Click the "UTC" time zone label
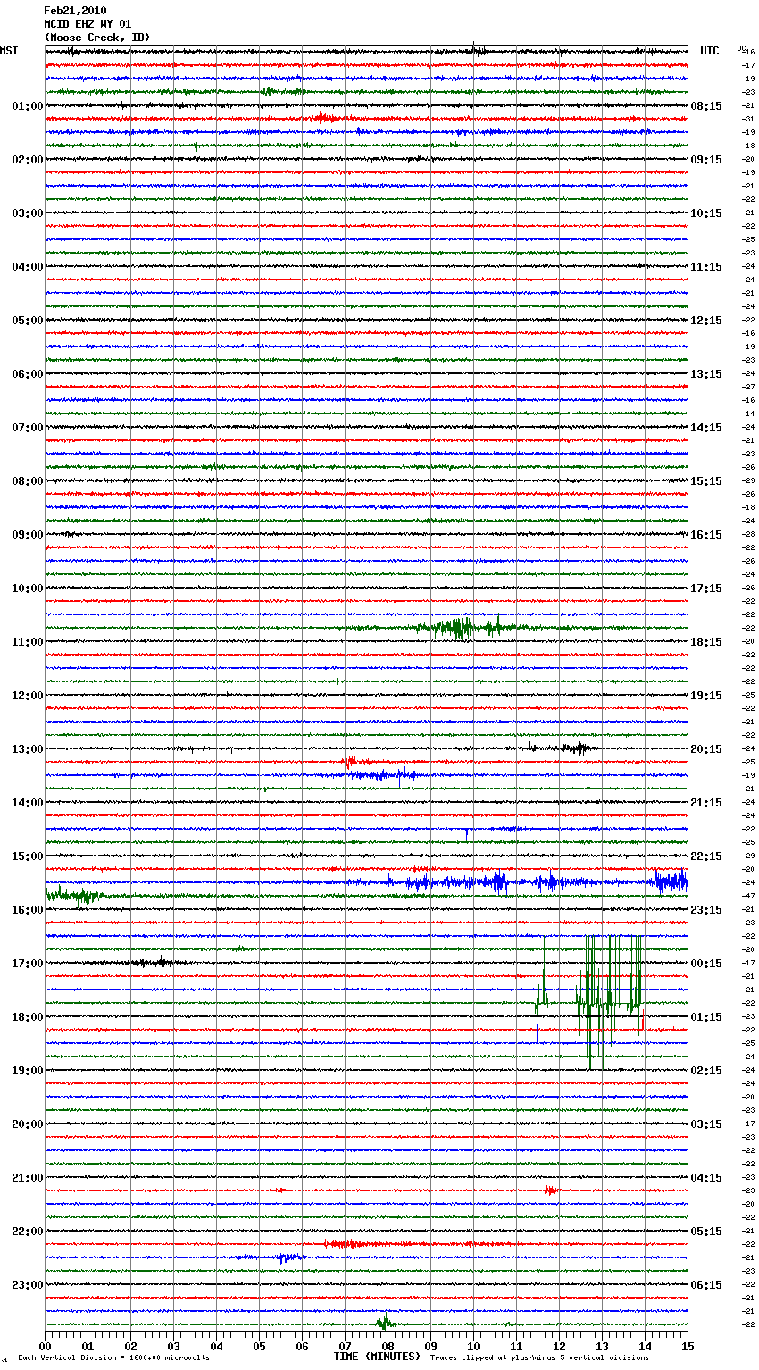This screenshot has width=759, height=1370. click(710, 51)
